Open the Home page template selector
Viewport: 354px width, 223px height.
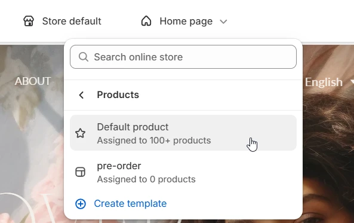[184, 22]
